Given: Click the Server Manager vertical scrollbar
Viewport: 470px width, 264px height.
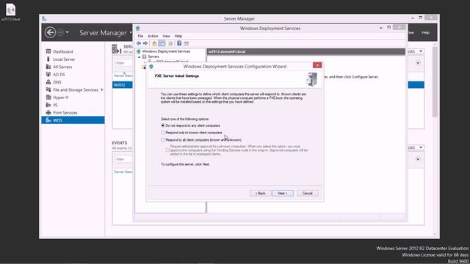Looking at the screenshot, I should (x=435, y=81).
